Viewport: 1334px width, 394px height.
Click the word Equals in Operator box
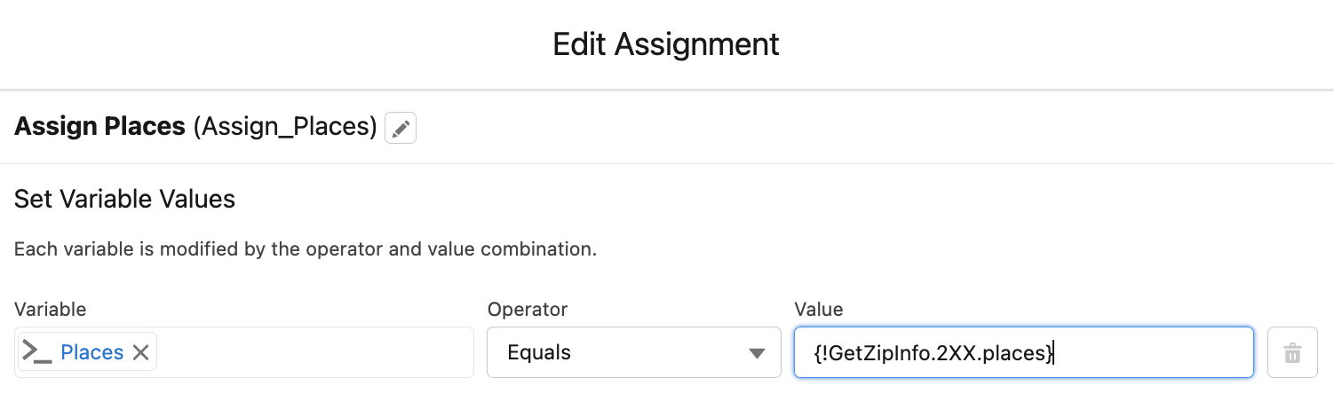coord(539,353)
